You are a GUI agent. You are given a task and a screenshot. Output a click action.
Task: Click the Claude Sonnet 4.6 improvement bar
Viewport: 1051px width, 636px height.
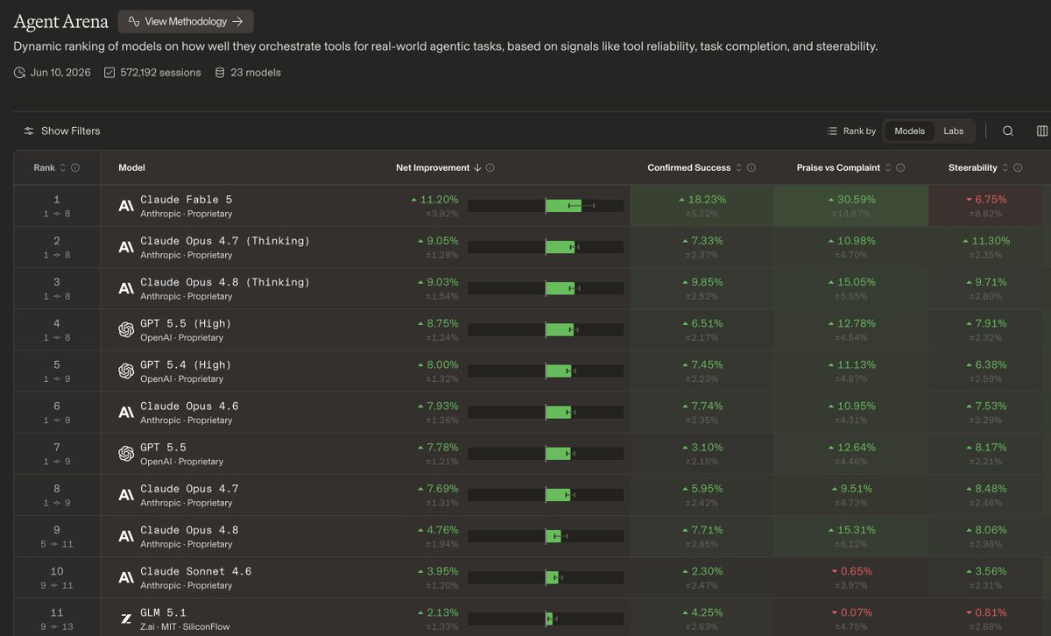546,577
